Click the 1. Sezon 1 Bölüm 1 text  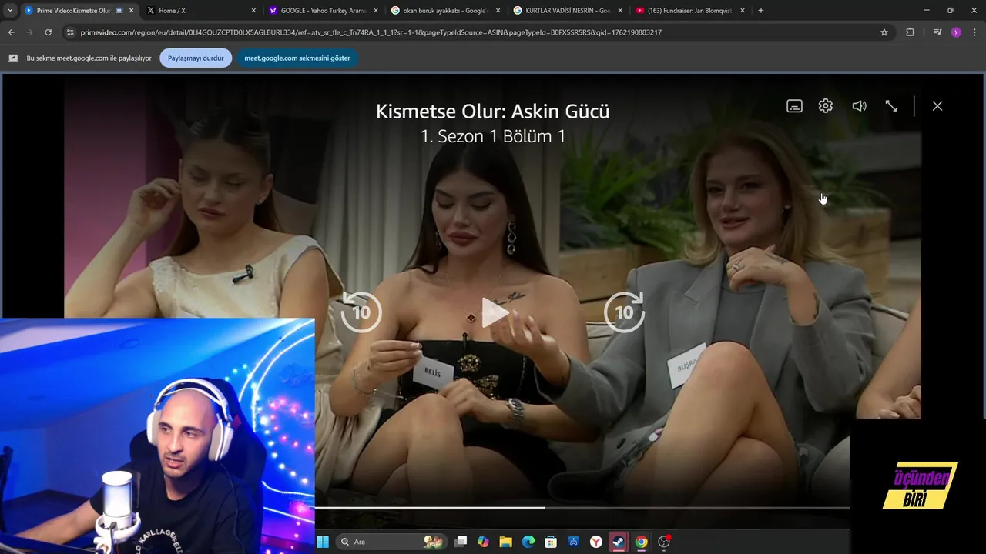[493, 136]
